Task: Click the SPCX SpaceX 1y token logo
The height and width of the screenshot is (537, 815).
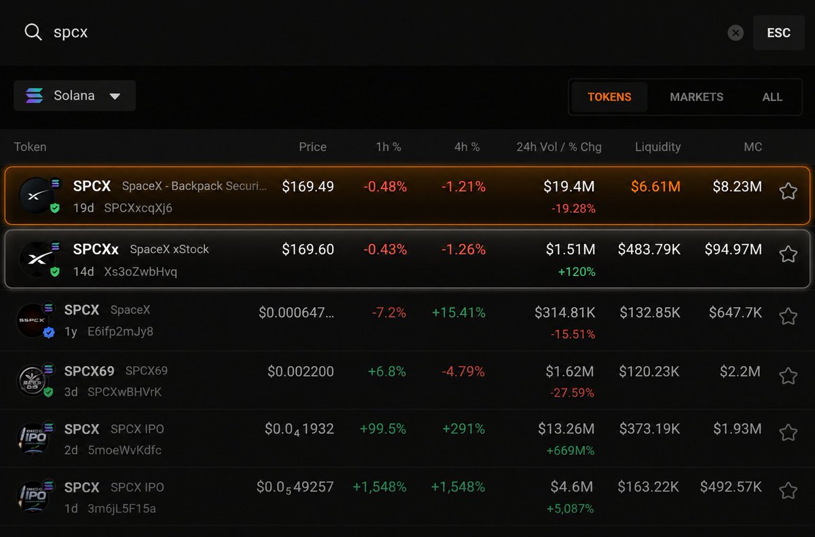Action: tap(33, 320)
